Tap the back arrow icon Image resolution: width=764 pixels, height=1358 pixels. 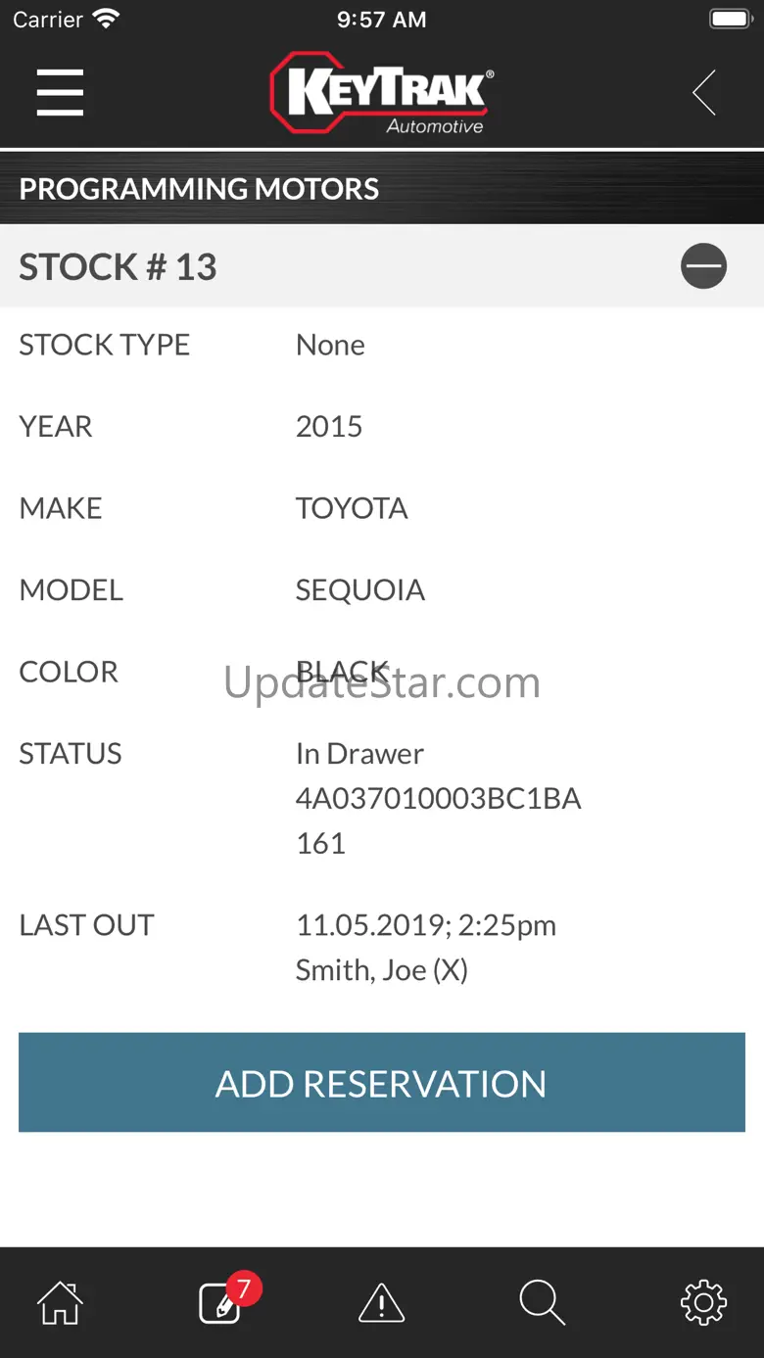point(704,93)
